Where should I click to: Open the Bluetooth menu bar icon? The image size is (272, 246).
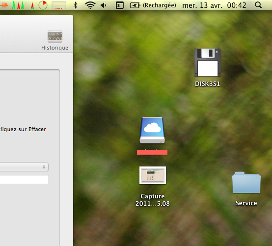tap(75, 5)
